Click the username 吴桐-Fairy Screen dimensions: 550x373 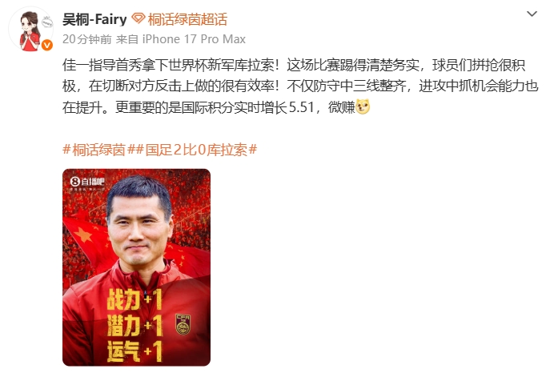(94, 19)
